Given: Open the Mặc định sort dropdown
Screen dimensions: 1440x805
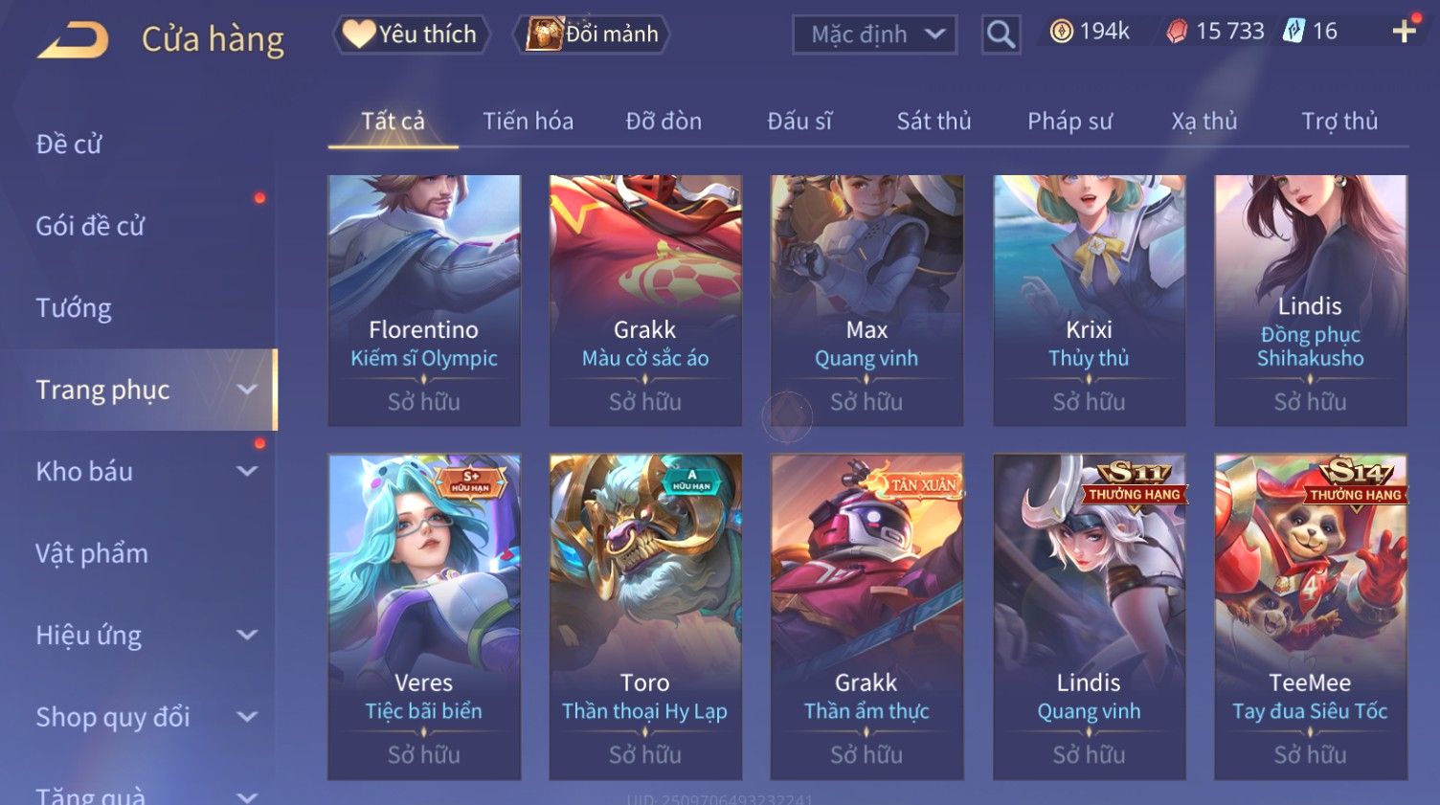Looking at the screenshot, I should (874, 34).
